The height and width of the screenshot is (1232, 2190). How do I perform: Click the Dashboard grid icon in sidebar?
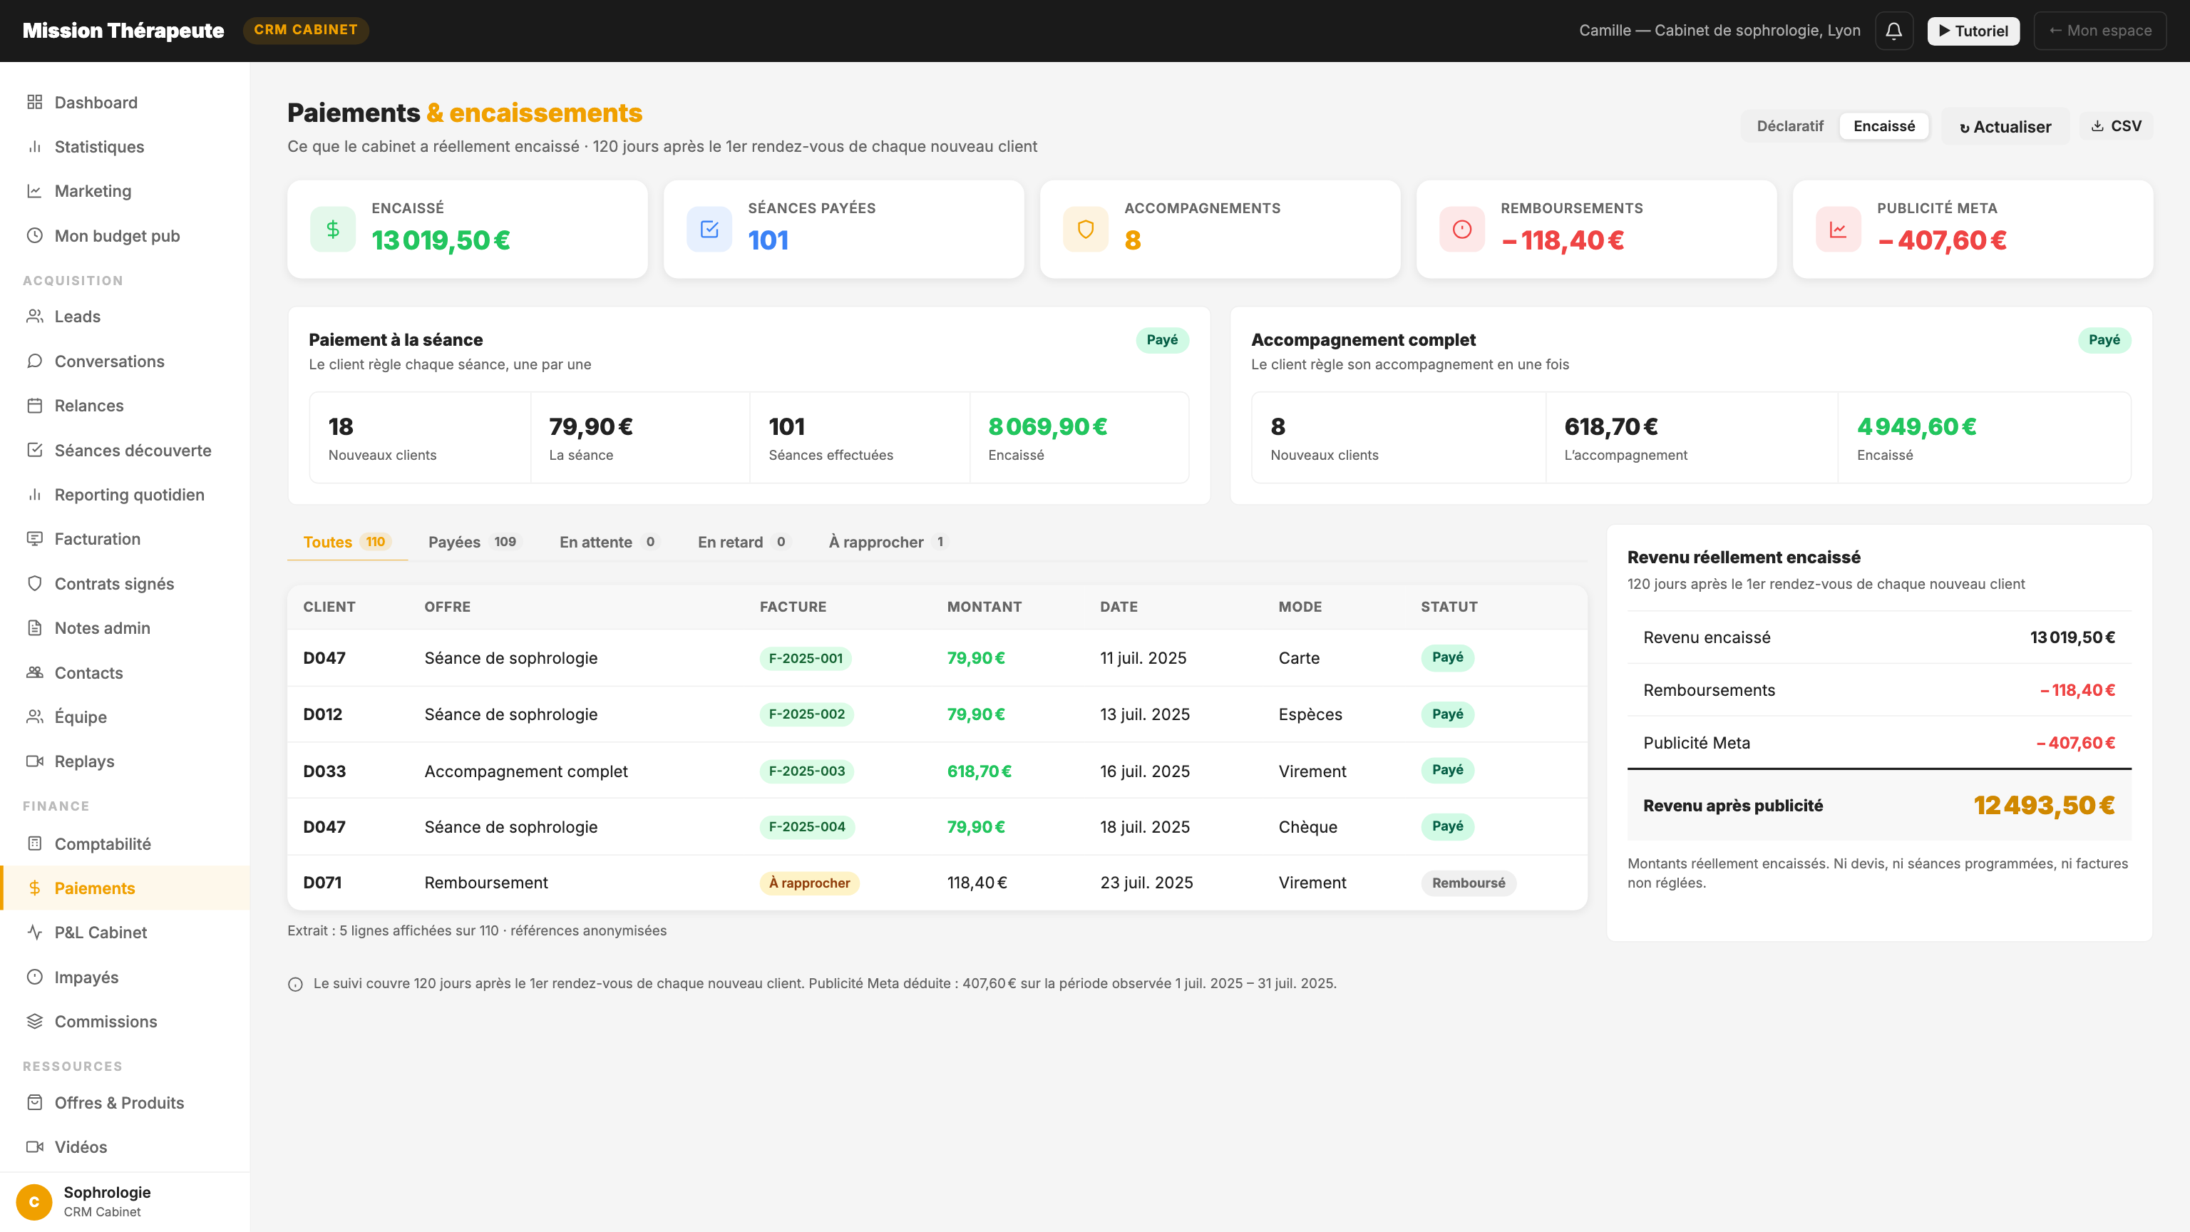(x=35, y=102)
